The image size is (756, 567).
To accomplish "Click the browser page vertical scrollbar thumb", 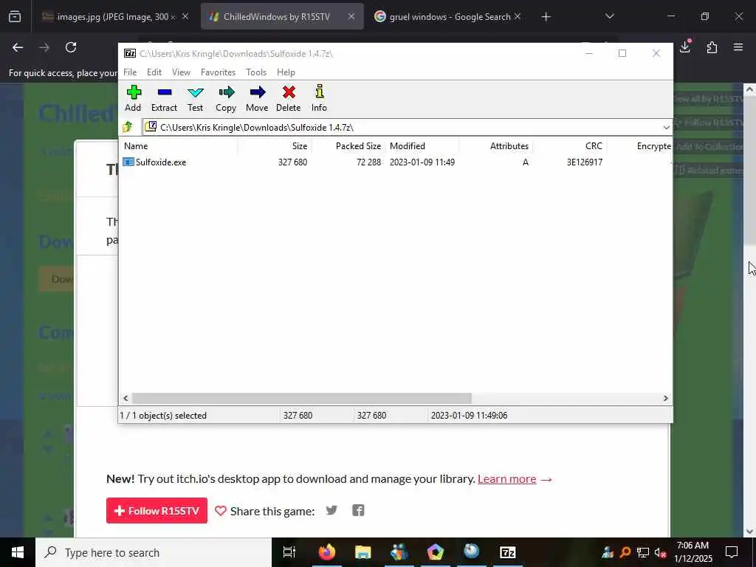I will 749,171.
